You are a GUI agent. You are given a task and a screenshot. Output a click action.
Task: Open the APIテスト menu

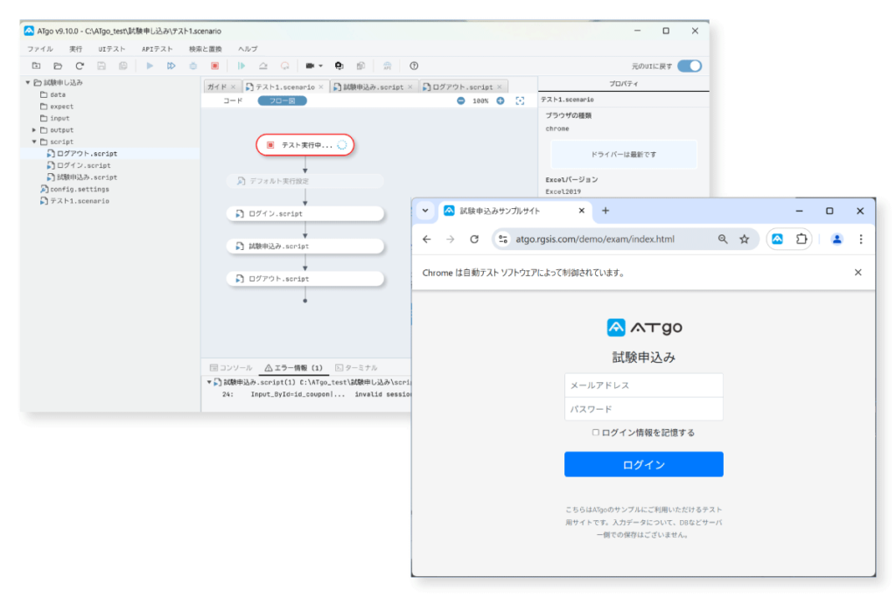click(x=157, y=49)
